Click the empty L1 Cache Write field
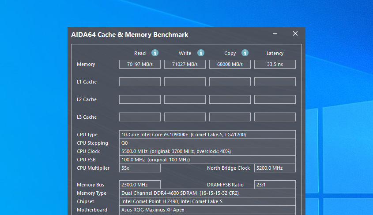Screen dimensions: 373x215 pyautogui.click(x=185, y=82)
